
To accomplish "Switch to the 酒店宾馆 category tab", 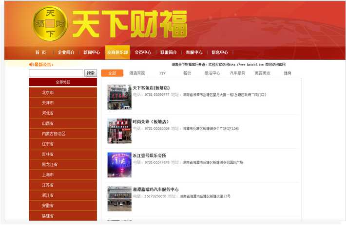I will pos(137,73).
